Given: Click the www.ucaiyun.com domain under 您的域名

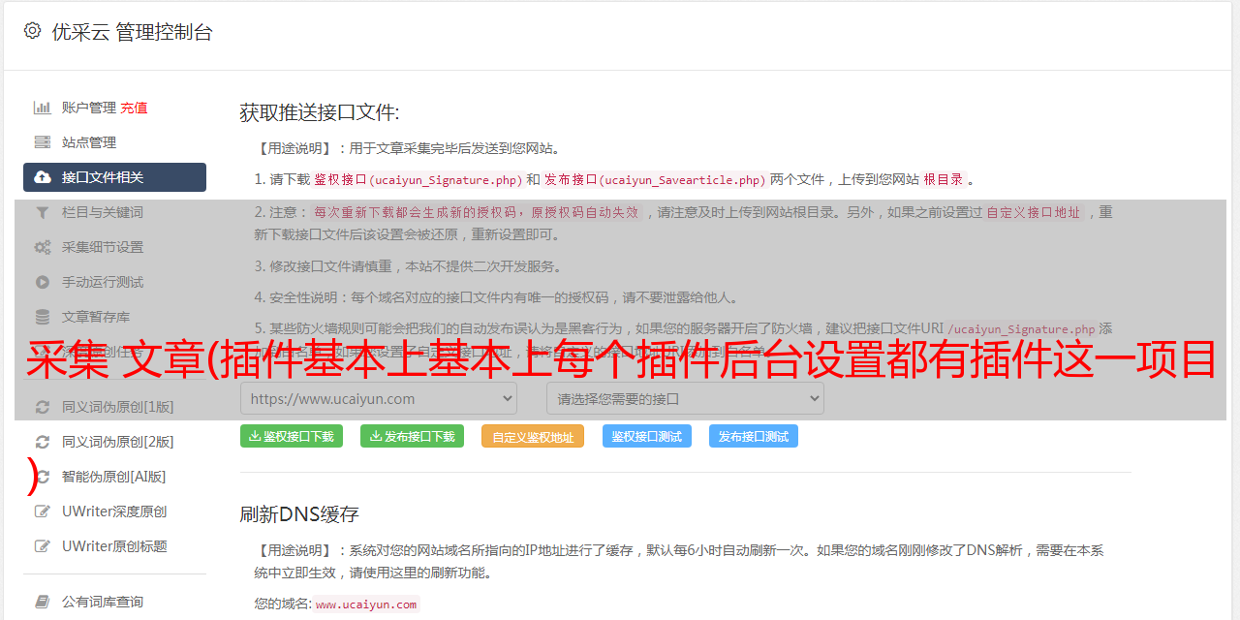Looking at the screenshot, I should click(x=366, y=604).
